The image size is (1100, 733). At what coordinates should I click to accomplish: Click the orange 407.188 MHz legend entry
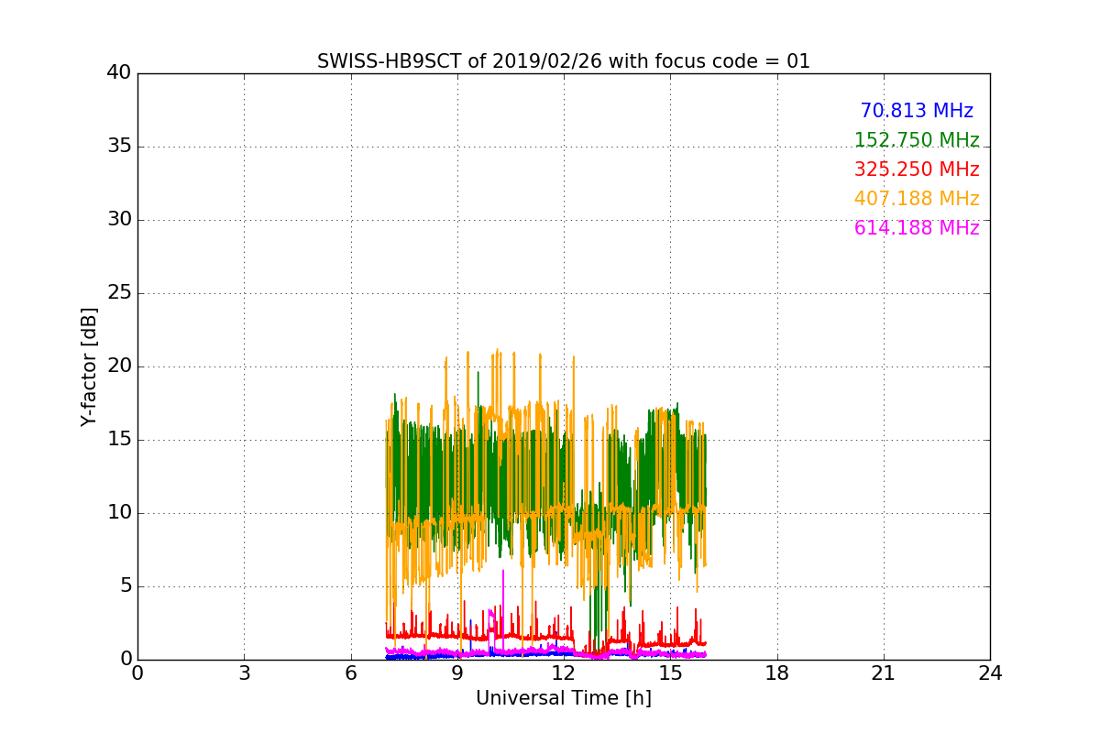coord(916,199)
